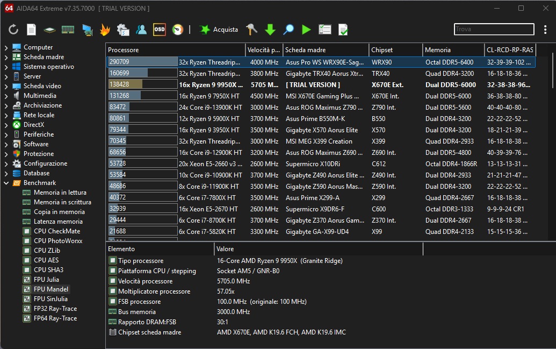Viewport: 556px width, 349px height.
Task: Open the CPU PhotoWorxx benchmark
Action: point(58,241)
